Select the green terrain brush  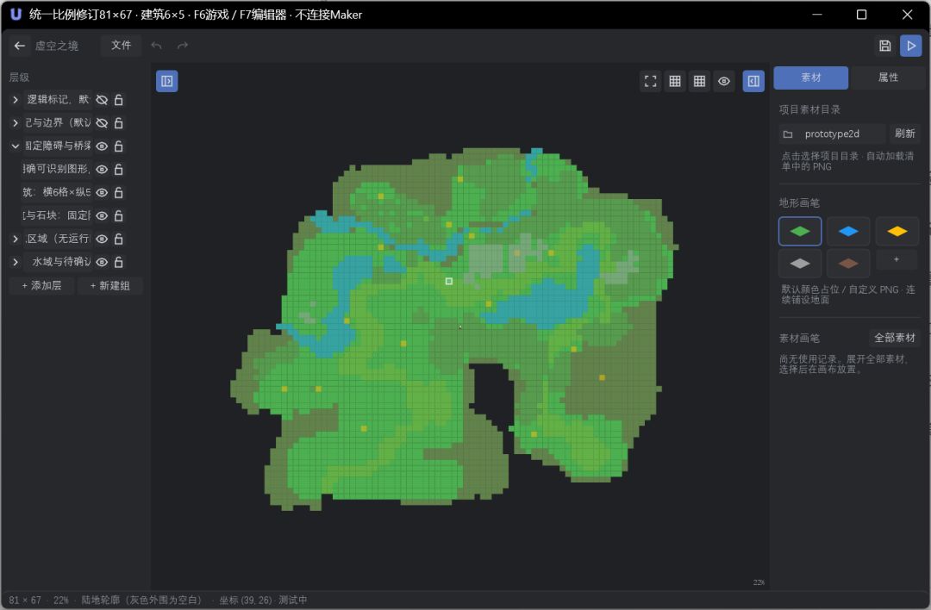tap(800, 232)
